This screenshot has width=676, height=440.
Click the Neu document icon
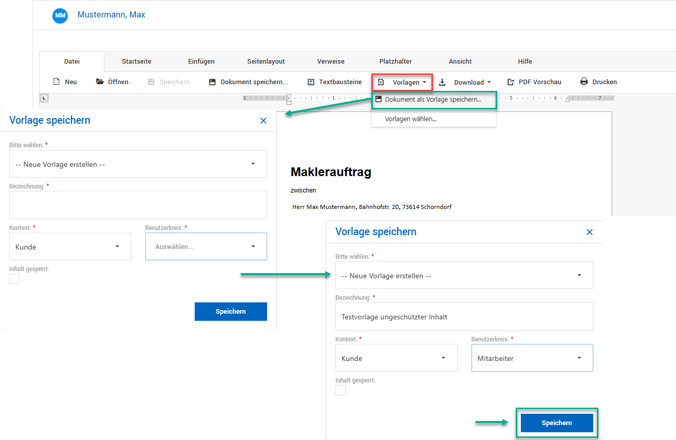(57, 82)
